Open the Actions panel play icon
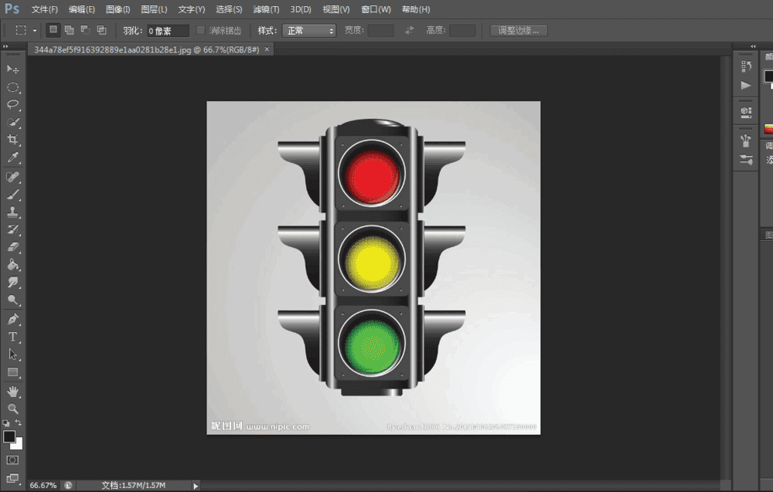This screenshot has height=492, width=773. (x=746, y=85)
